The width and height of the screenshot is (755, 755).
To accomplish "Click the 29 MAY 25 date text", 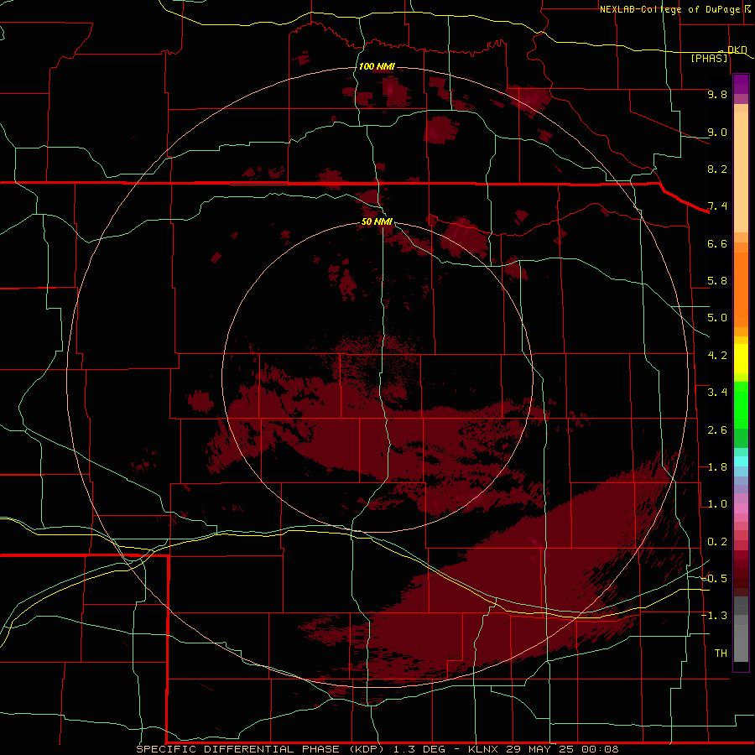I will pyautogui.click(x=540, y=749).
